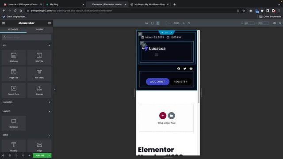Image resolution: width=283 pixels, height=159 pixels.
Task: Open the mobile hamburger menu under Lusacca
Action: pos(157,54)
